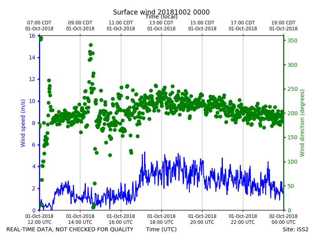This screenshot has width=315, height=236.
Task: Click the '09:00 CDT' top tick label
Action: 80,23
